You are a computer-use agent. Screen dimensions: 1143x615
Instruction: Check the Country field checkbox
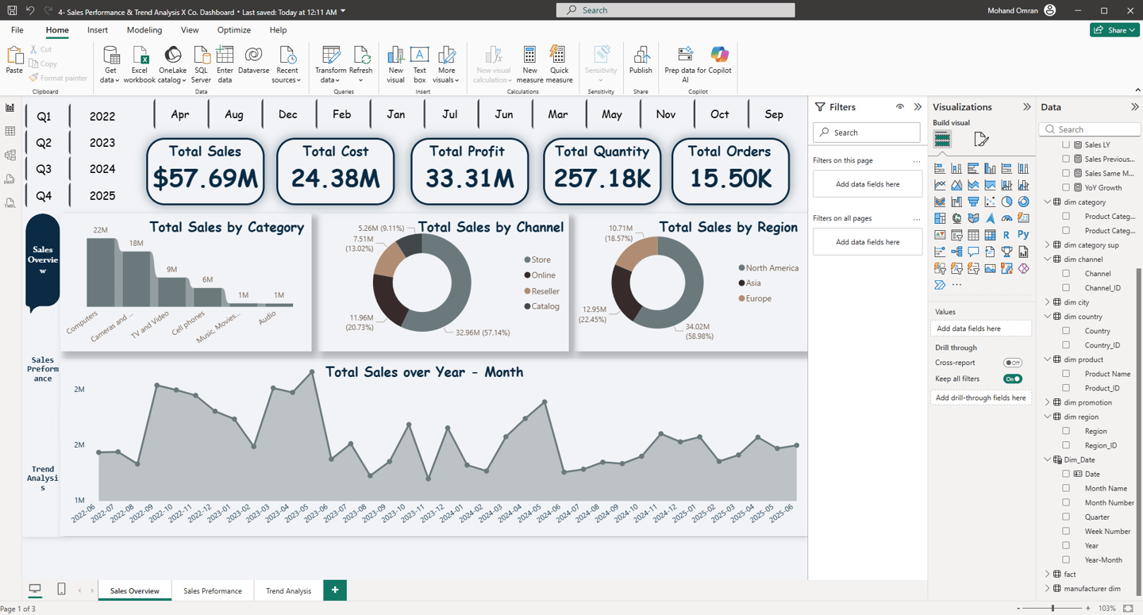tap(1066, 331)
